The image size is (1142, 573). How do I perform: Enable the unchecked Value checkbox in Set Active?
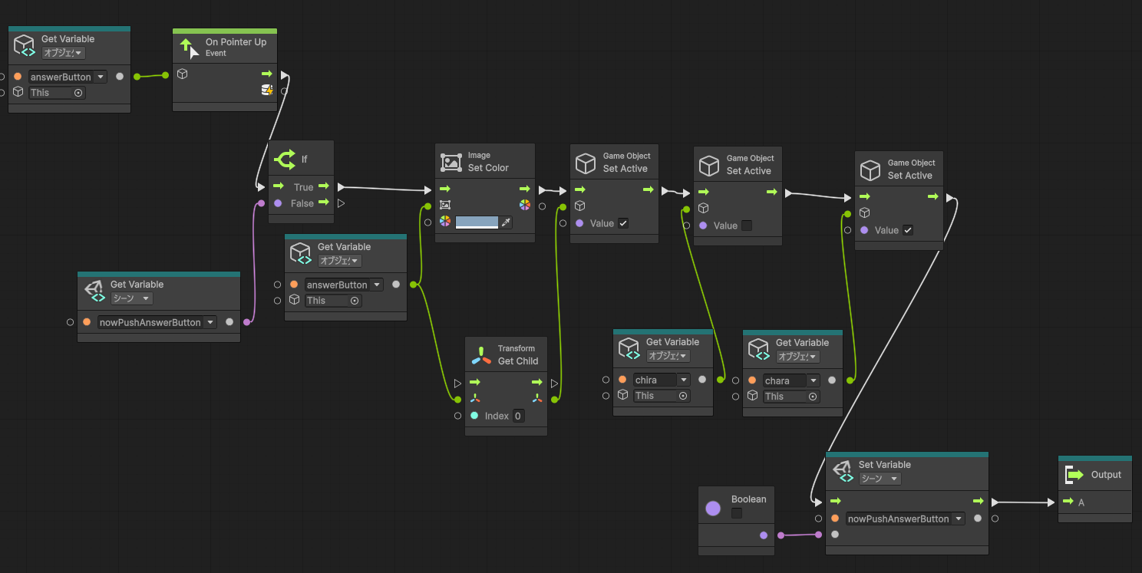point(747,226)
